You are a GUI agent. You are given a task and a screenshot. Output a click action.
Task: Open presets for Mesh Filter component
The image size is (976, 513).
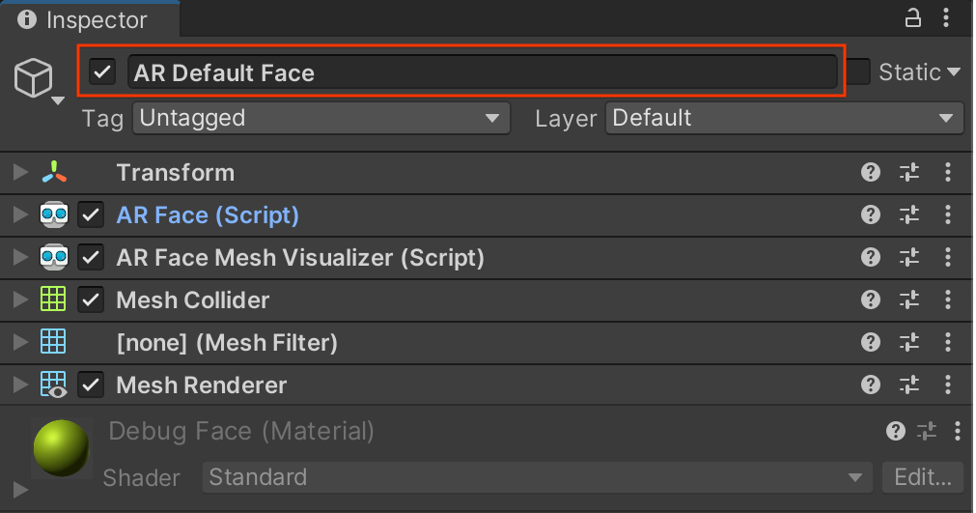pyautogui.click(x=909, y=343)
